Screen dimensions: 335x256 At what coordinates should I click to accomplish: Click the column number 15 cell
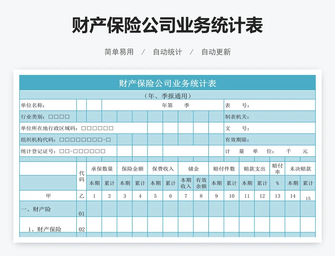(x=308, y=196)
